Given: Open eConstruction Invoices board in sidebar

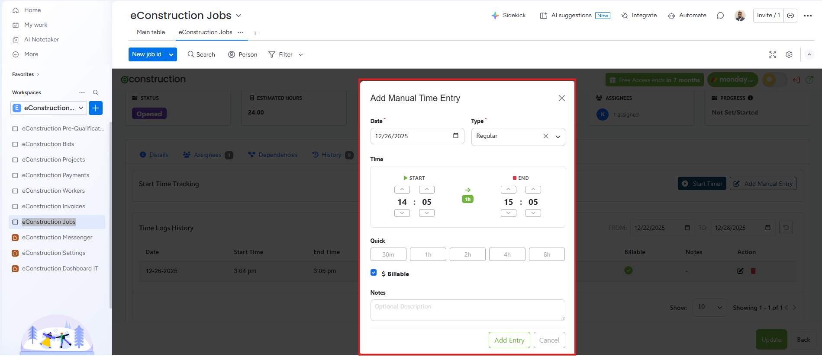Looking at the screenshot, I should 53,206.
